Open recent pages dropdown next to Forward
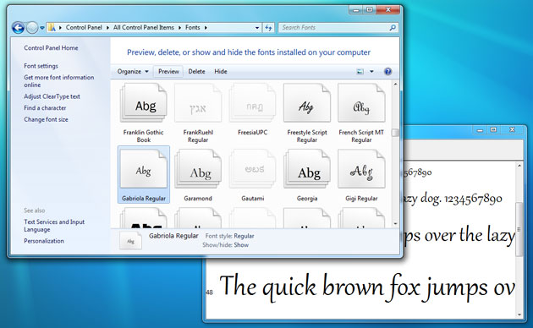Viewport: 533px width, 328px height. [x=42, y=28]
